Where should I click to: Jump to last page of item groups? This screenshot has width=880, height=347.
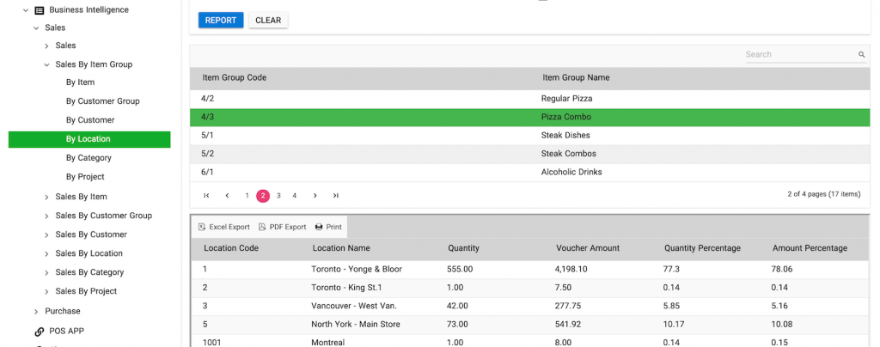pyautogui.click(x=336, y=196)
